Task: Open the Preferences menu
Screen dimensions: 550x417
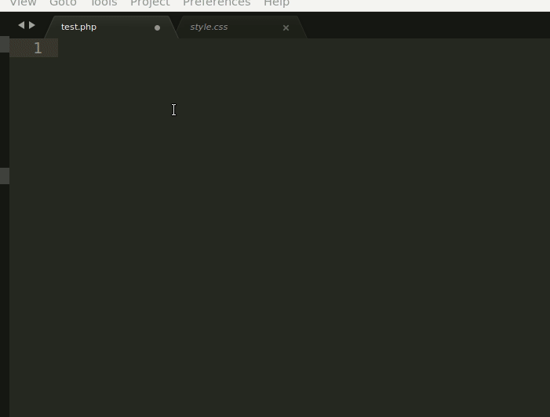Action: click(217, 3)
